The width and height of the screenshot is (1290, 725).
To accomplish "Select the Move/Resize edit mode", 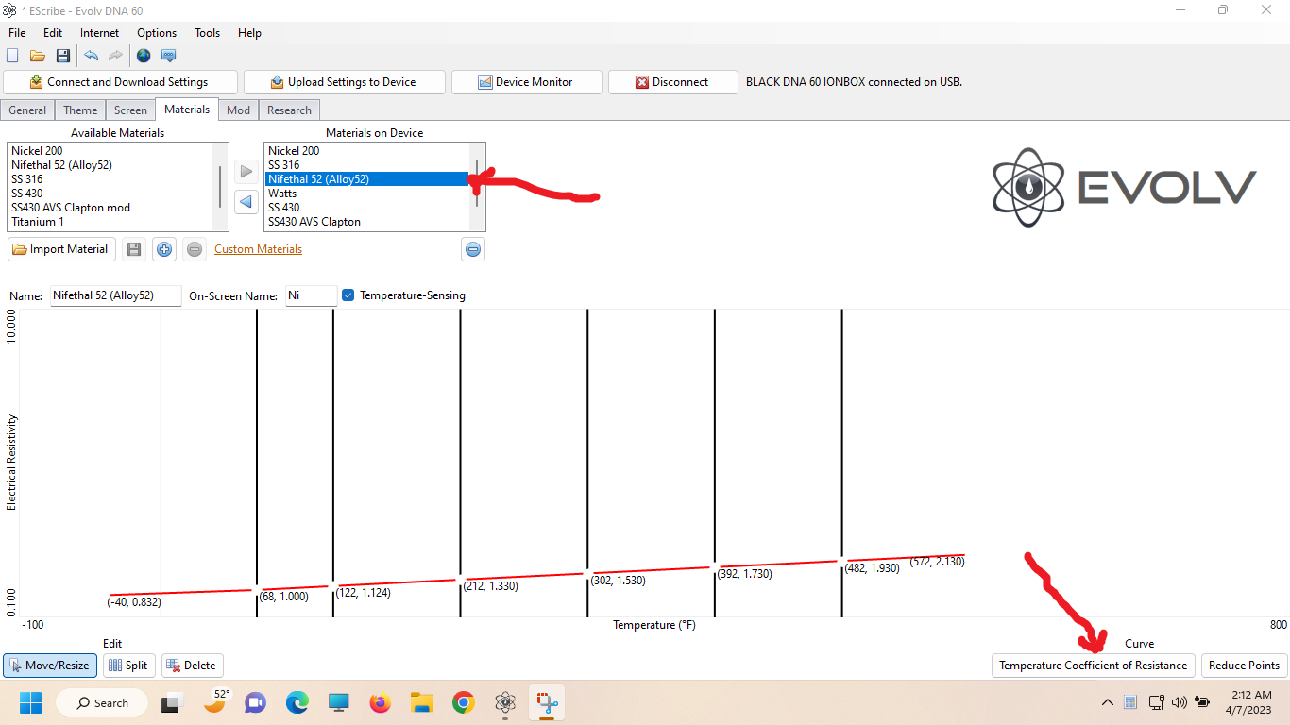I will point(49,666).
